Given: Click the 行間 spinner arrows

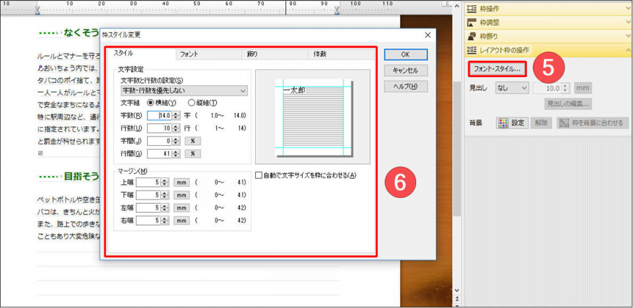Looking at the screenshot, I should (175, 154).
